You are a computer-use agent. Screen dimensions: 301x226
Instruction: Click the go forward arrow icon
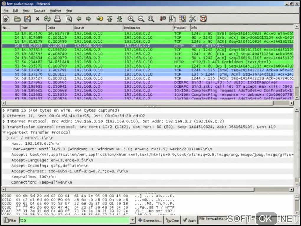coord(89,19)
